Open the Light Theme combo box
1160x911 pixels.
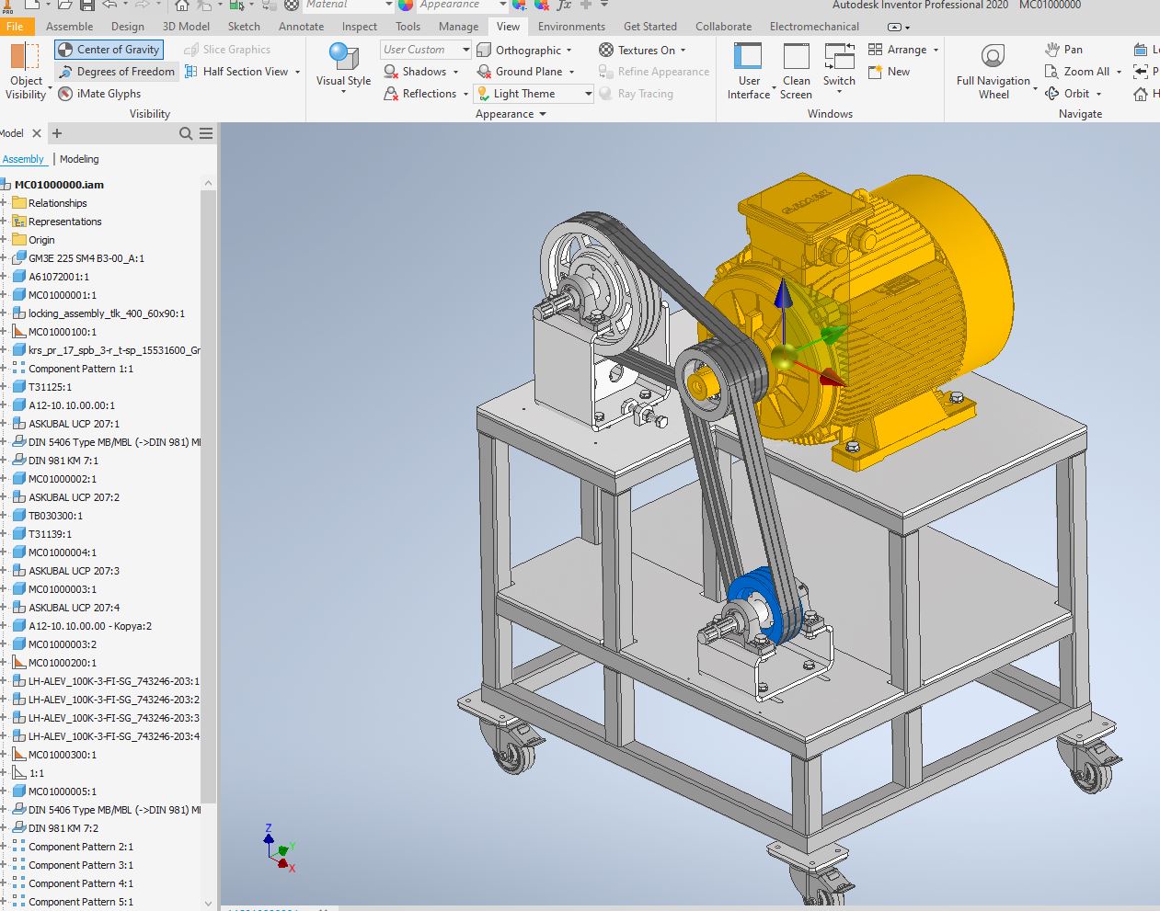[534, 94]
